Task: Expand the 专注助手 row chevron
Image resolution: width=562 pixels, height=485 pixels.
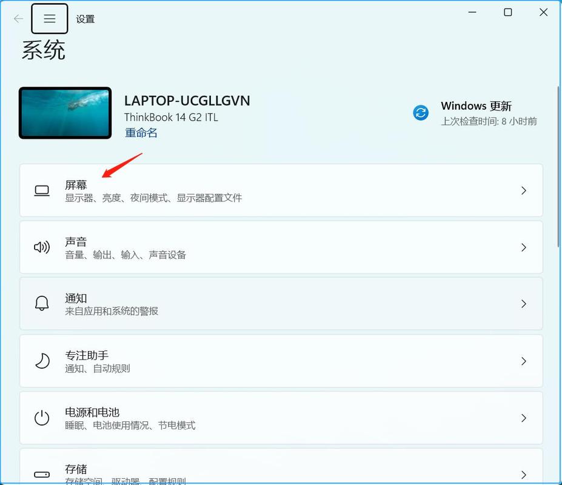Action: [x=524, y=361]
